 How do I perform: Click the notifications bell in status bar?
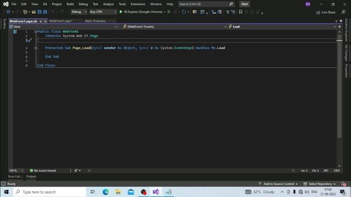343,184
